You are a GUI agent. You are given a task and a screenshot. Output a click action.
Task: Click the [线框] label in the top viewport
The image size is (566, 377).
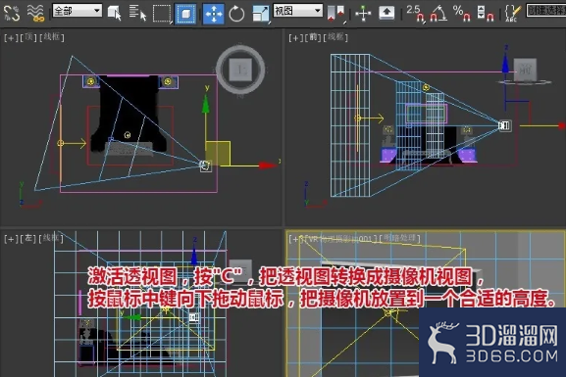pos(52,37)
